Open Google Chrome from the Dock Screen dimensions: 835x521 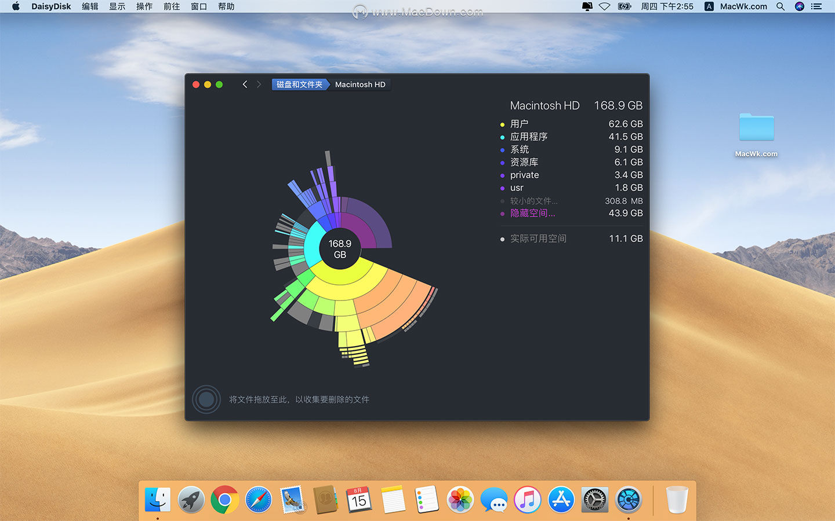click(225, 500)
